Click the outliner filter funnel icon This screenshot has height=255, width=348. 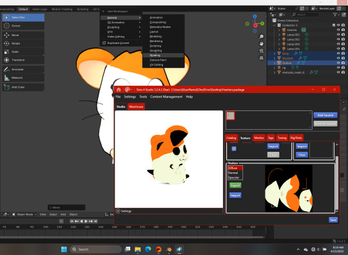(334, 15)
